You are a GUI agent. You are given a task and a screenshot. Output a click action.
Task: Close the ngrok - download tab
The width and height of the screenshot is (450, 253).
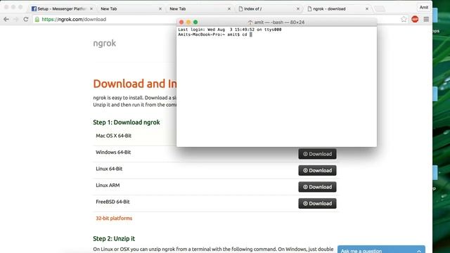point(367,9)
